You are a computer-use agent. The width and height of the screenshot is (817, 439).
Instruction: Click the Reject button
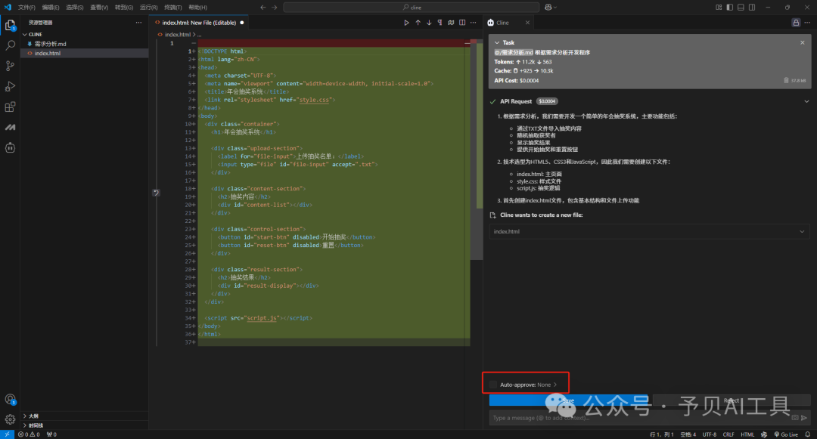(x=731, y=400)
